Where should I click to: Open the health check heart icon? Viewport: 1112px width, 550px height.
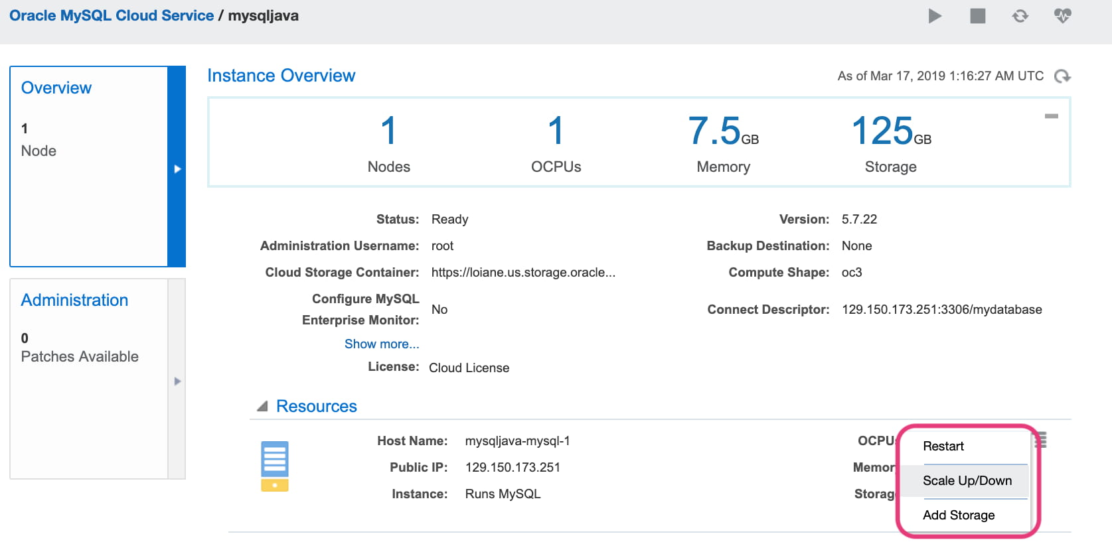pyautogui.click(x=1063, y=16)
